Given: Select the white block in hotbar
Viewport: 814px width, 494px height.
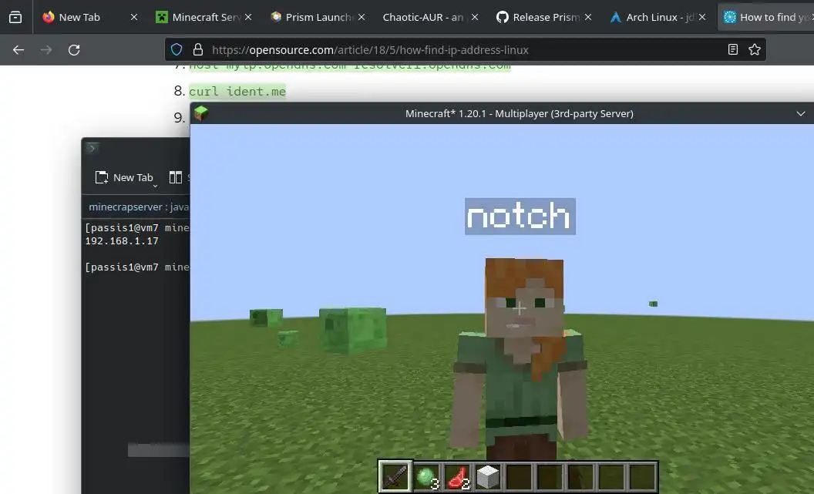Looking at the screenshot, I should coord(488,476).
